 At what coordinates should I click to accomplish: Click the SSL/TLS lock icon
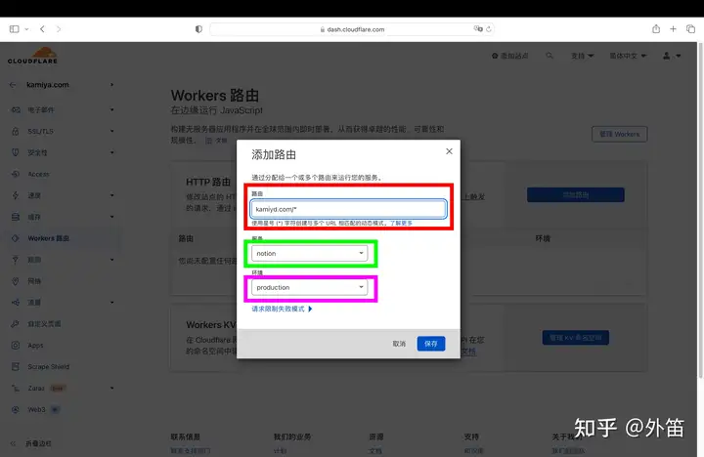tap(16, 132)
